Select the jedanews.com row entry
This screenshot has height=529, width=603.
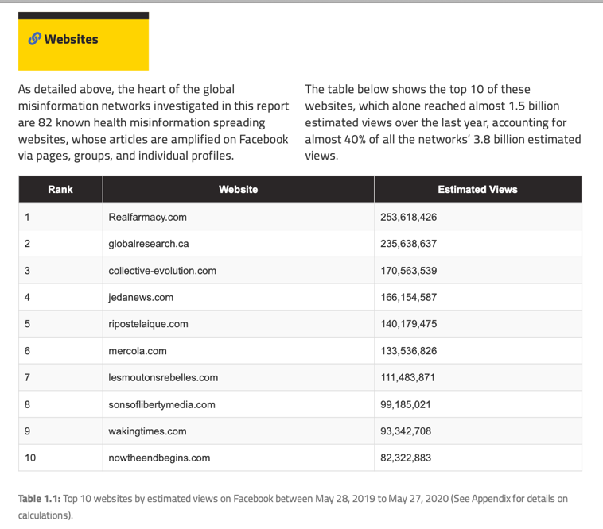click(141, 298)
